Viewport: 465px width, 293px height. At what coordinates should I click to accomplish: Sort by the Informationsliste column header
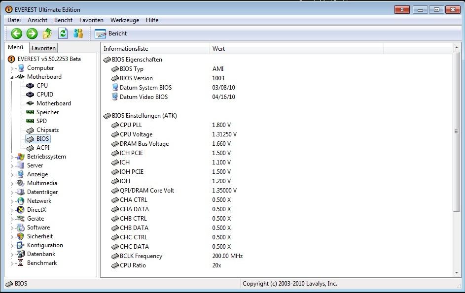click(x=155, y=49)
